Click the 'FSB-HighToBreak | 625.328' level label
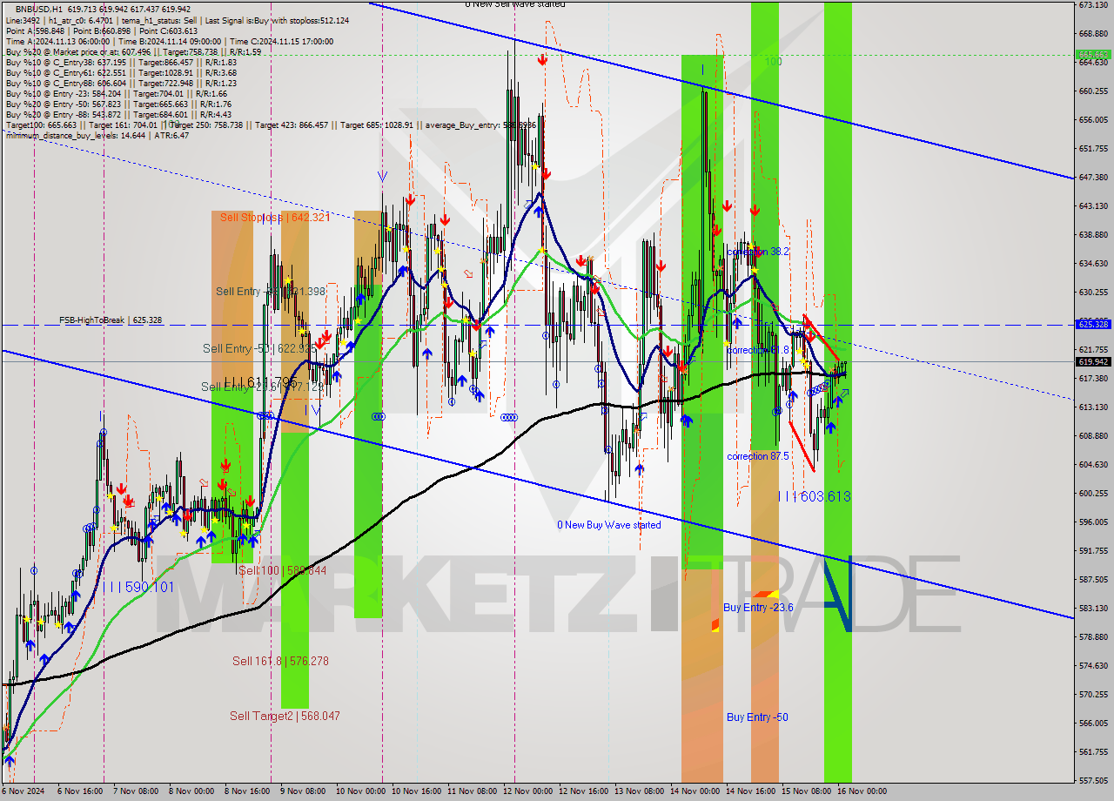Screen dimensions: 1114x801 click(111, 320)
